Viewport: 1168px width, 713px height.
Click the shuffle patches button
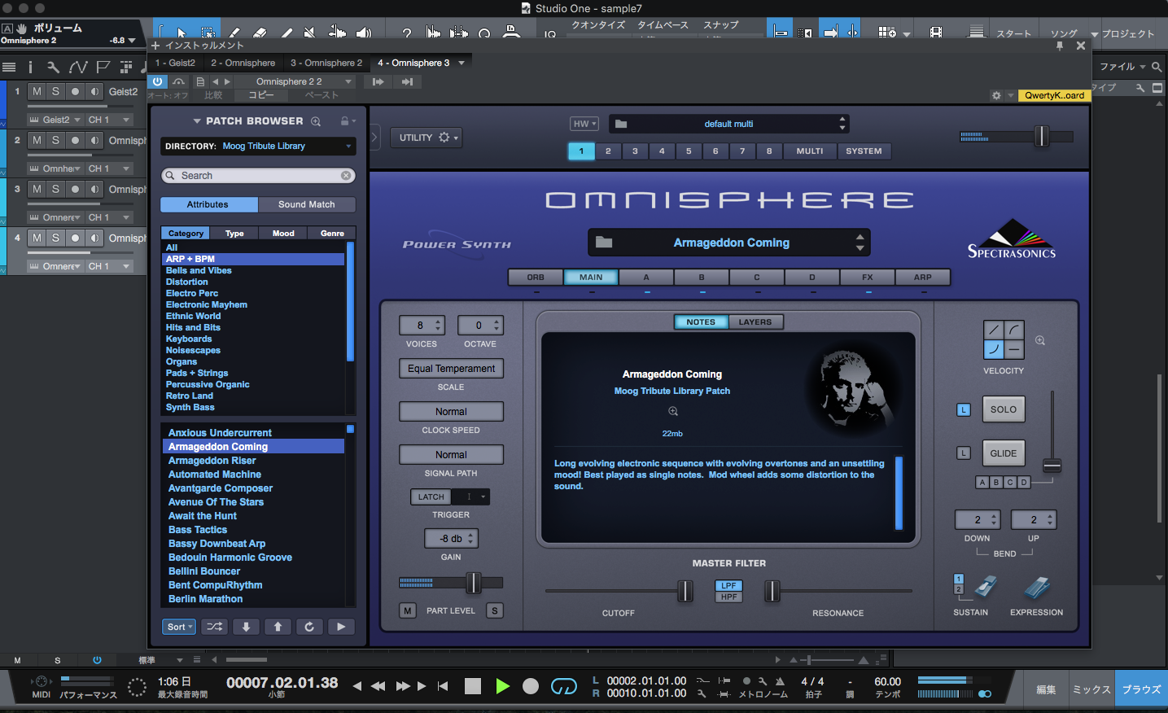coord(215,627)
